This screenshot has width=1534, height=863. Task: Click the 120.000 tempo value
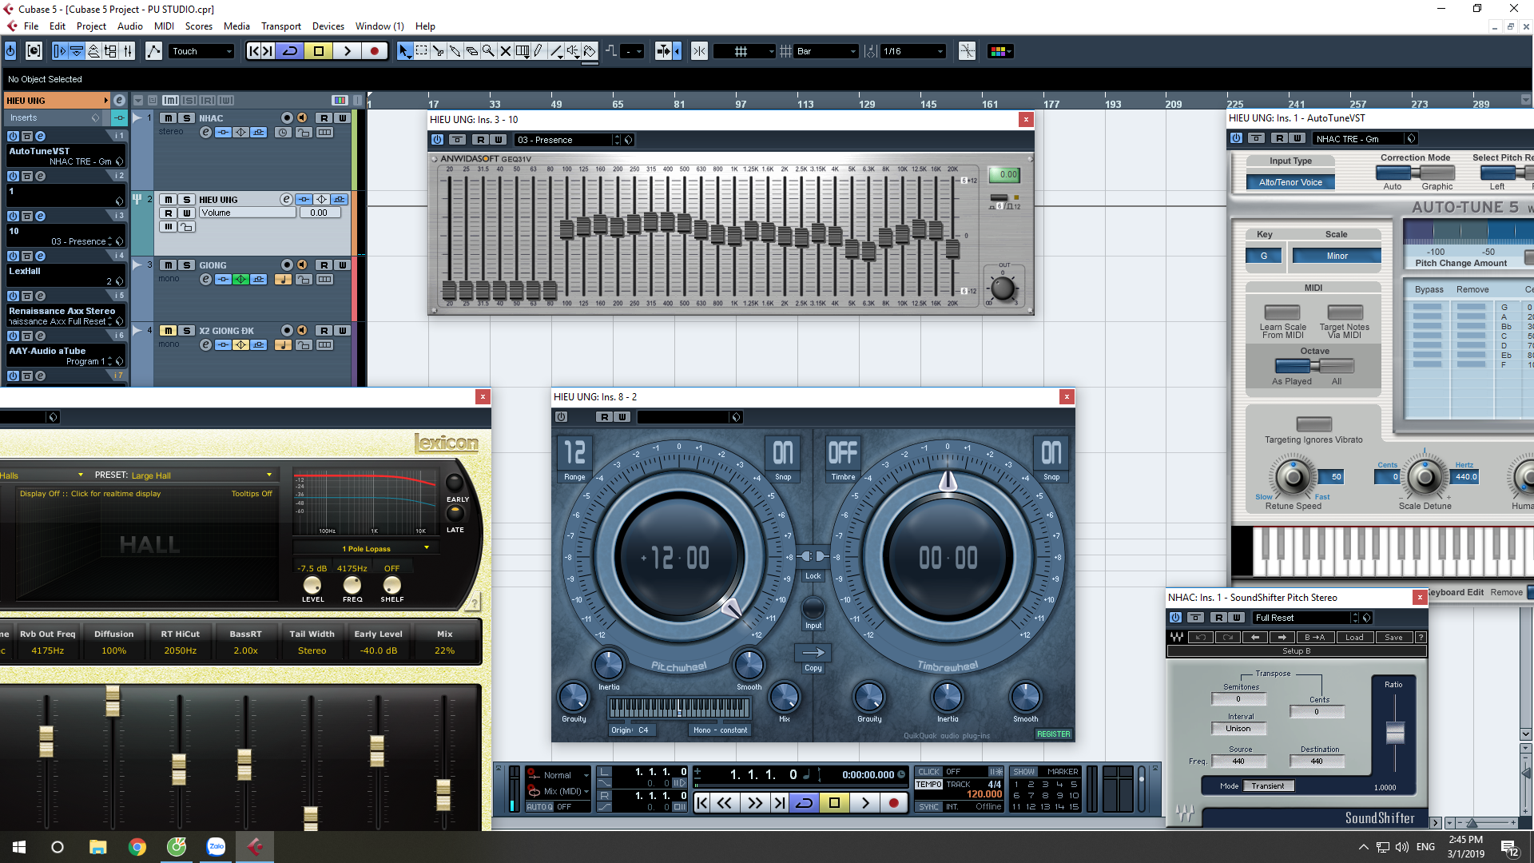[x=984, y=794]
